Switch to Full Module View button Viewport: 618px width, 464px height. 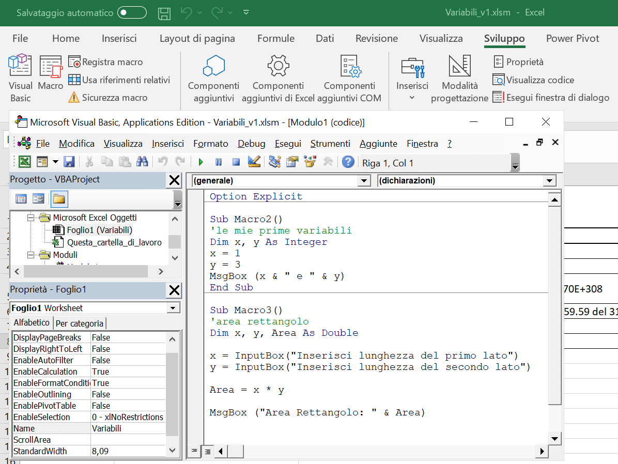(207, 451)
